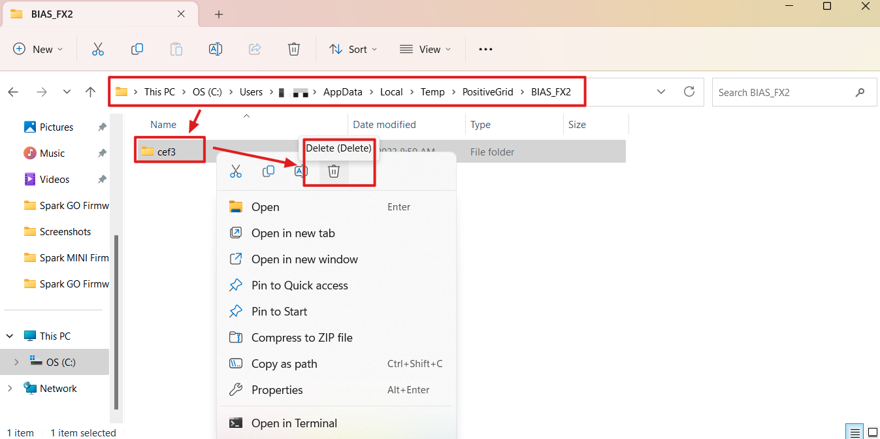Image resolution: width=880 pixels, height=439 pixels.
Task: Click BIAS_FX2 in the address bar
Action: coord(551,92)
